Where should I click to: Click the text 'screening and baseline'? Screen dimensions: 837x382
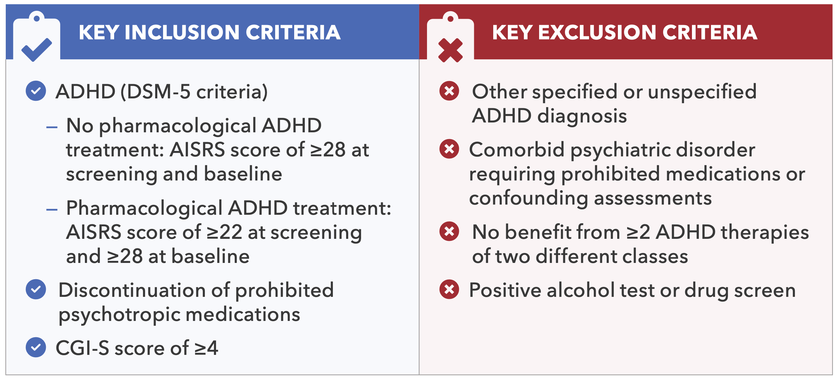pyautogui.click(x=174, y=174)
